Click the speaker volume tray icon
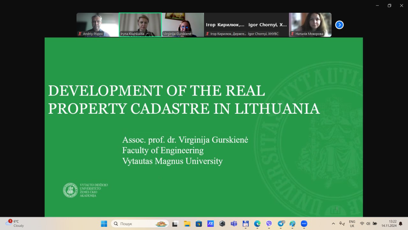 pyautogui.click(x=368, y=224)
